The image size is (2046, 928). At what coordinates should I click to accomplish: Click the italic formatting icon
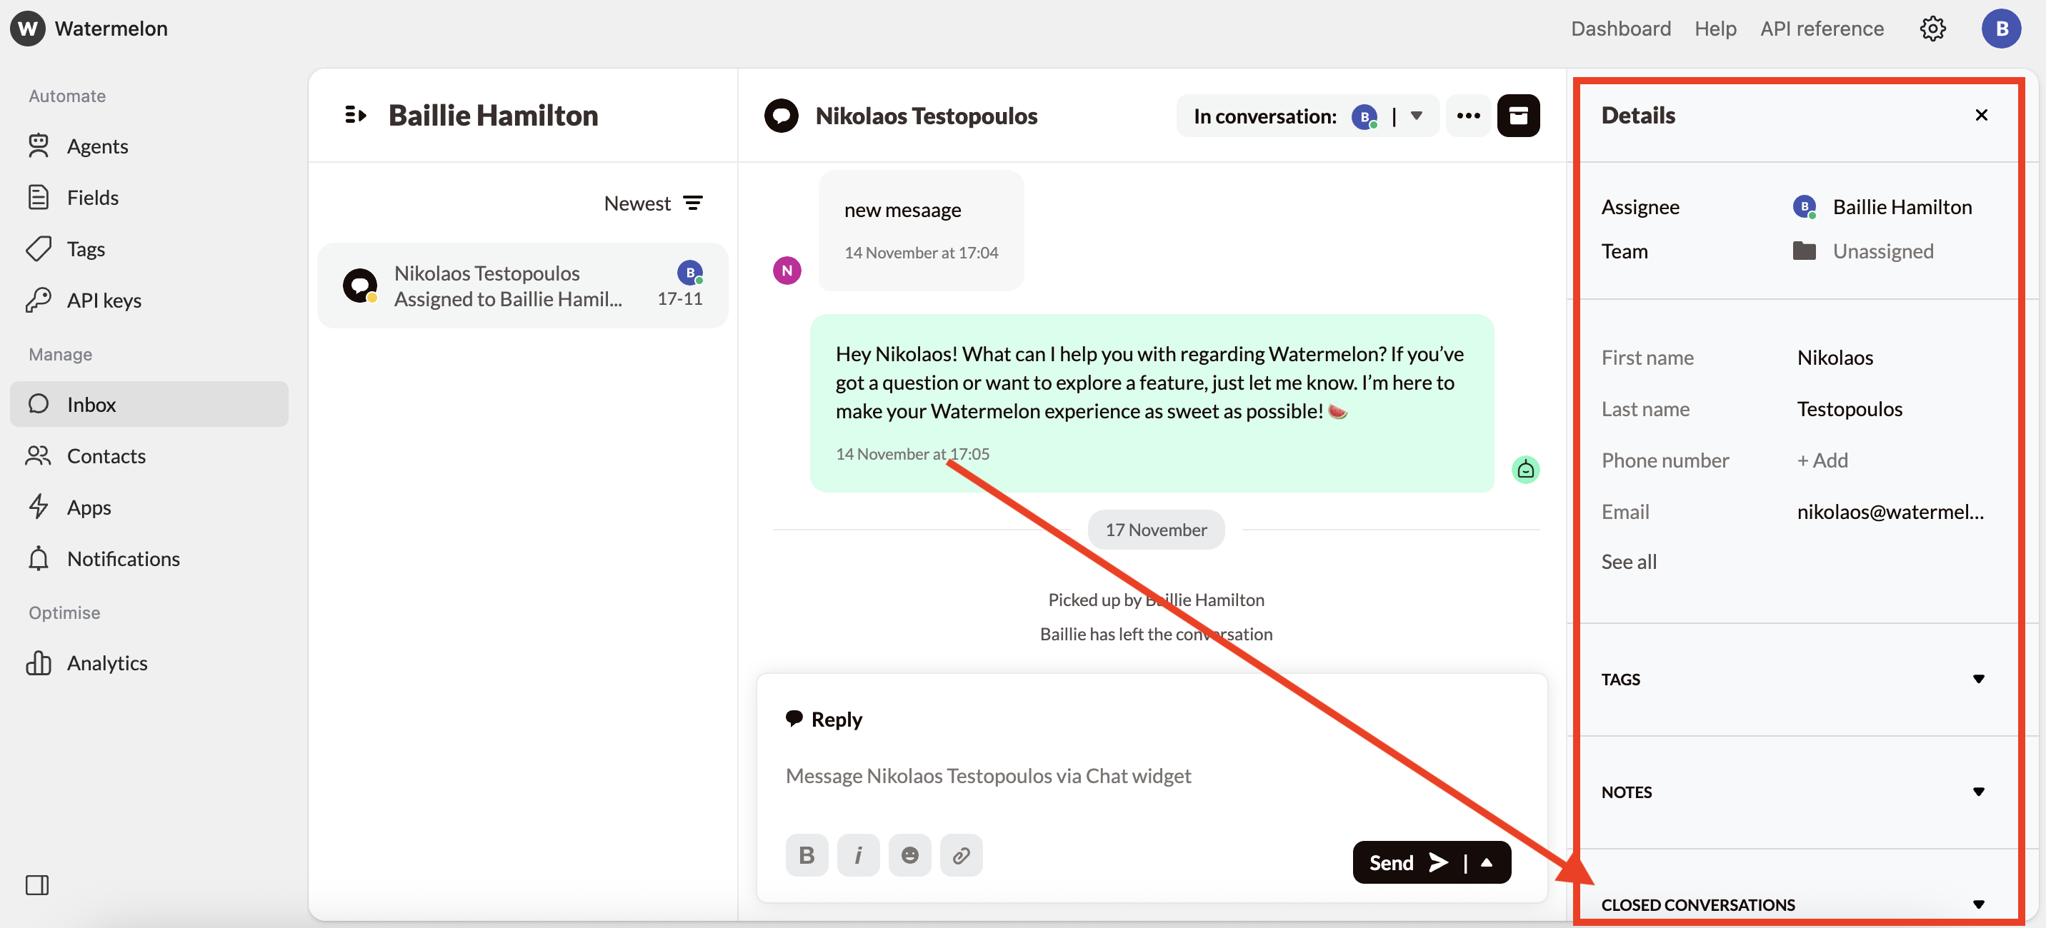[x=858, y=855]
